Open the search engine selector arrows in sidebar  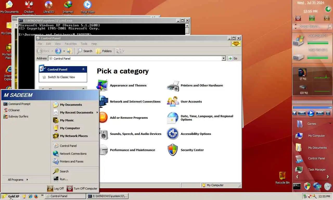tap(296, 26)
